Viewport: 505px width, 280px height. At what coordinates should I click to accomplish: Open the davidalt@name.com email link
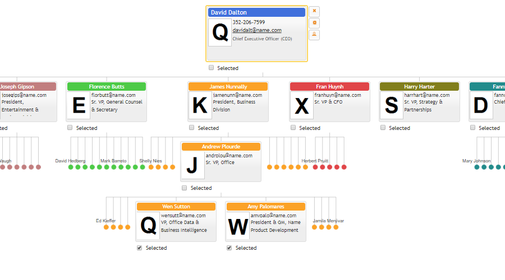(x=257, y=30)
